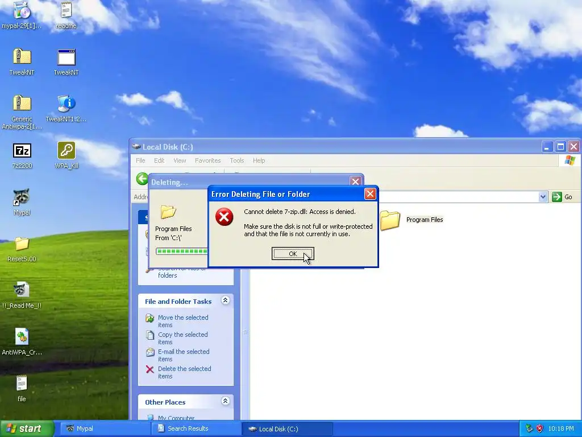Close the Local Disk (C:) window

574,147
